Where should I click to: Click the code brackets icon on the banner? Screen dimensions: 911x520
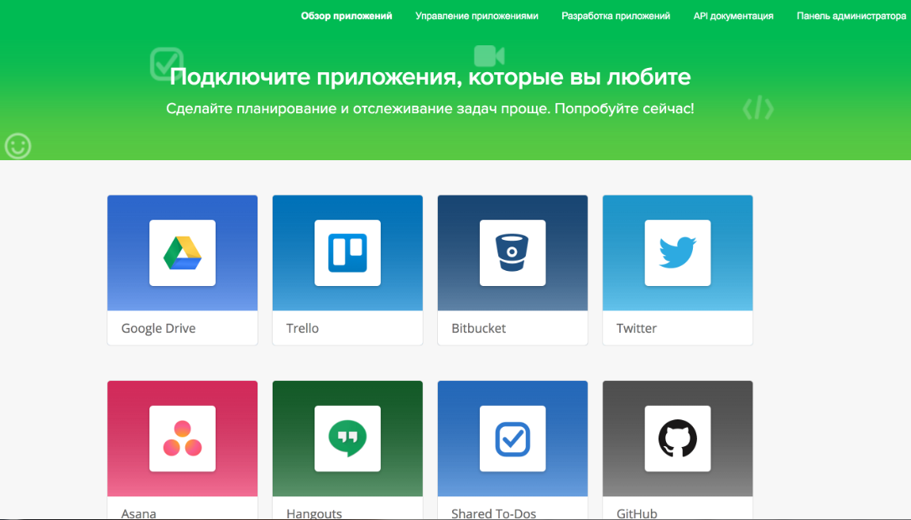click(757, 108)
